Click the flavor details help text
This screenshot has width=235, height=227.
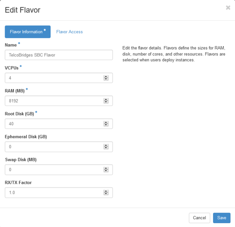click(x=174, y=54)
